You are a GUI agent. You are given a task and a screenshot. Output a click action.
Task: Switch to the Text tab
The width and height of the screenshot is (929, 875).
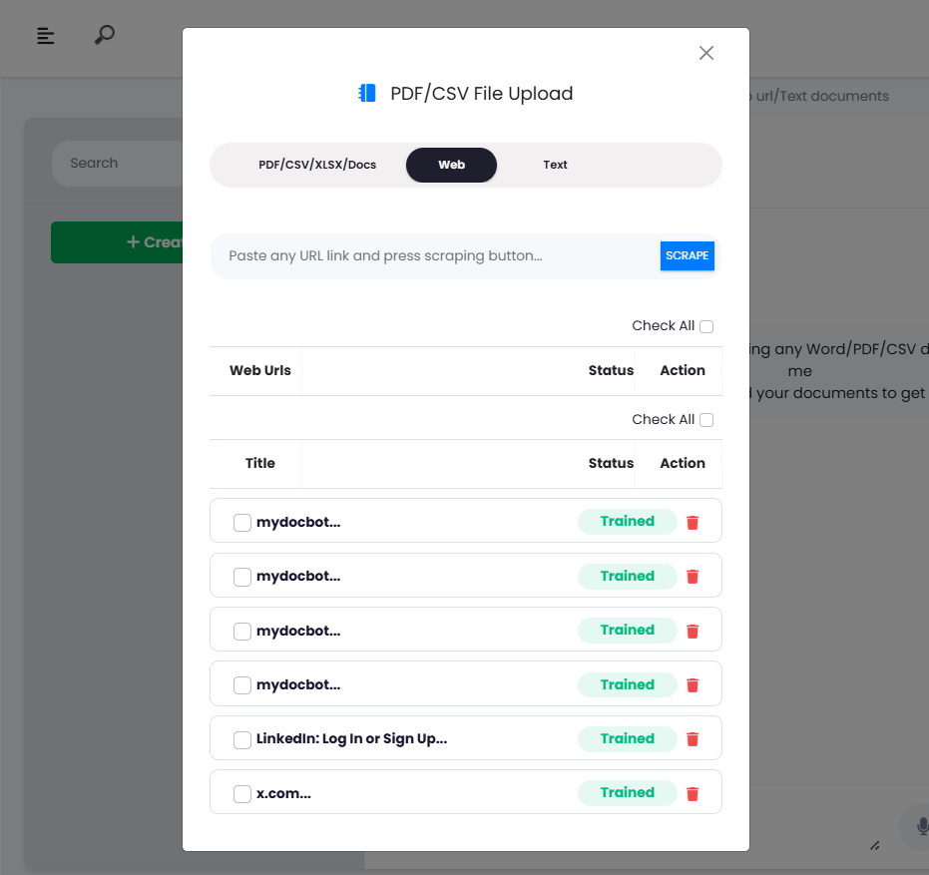point(555,165)
